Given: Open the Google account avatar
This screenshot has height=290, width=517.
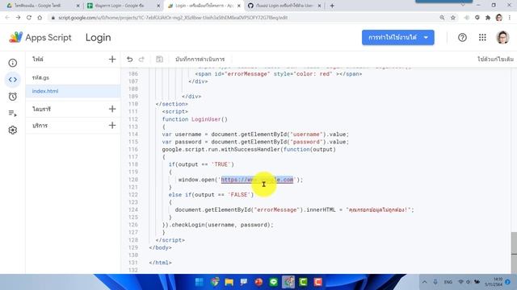Looking at the screenshot, I should point(502,38).
